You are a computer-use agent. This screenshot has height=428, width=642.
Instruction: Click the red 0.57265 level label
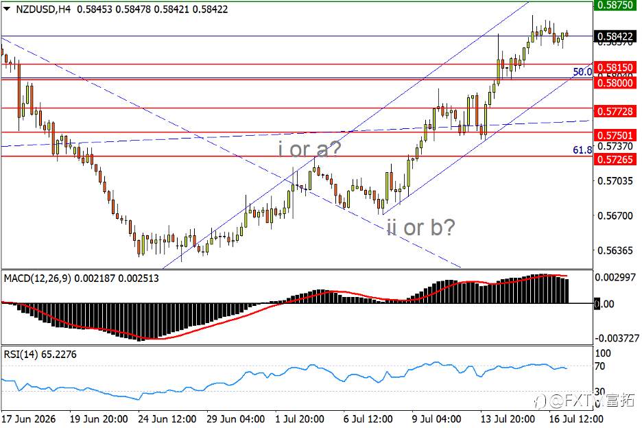tap(615, 159)
